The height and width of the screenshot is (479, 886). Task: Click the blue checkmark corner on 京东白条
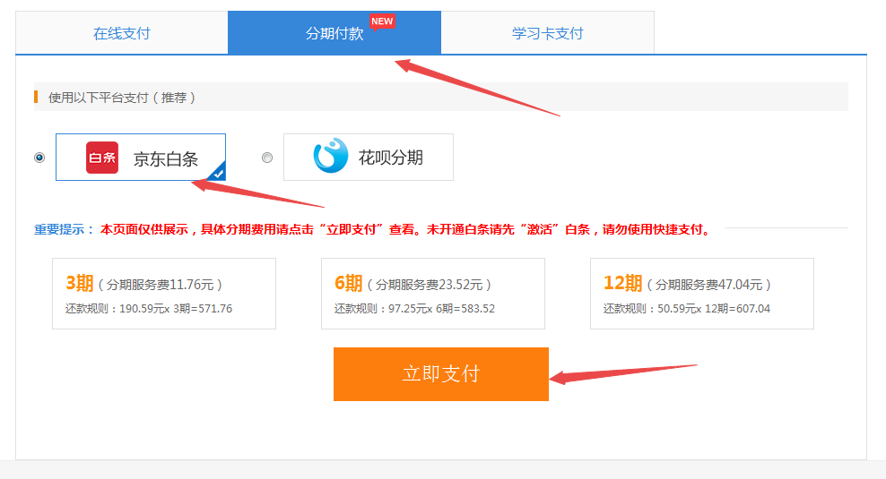pos(218,173)
